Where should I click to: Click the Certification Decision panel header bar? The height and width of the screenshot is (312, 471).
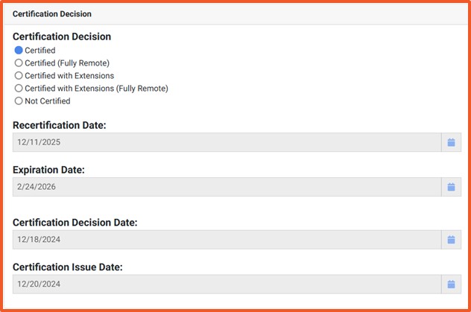coord(235,14)
